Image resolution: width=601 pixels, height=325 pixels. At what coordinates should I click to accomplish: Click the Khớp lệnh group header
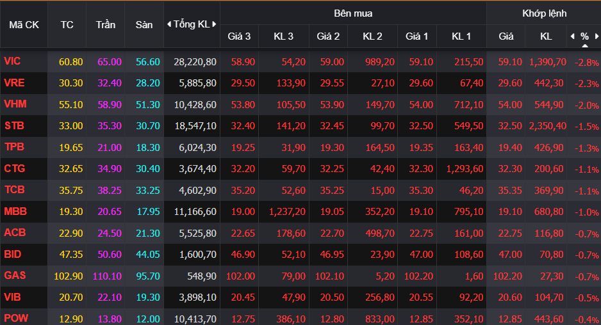(x=544, y=13)
